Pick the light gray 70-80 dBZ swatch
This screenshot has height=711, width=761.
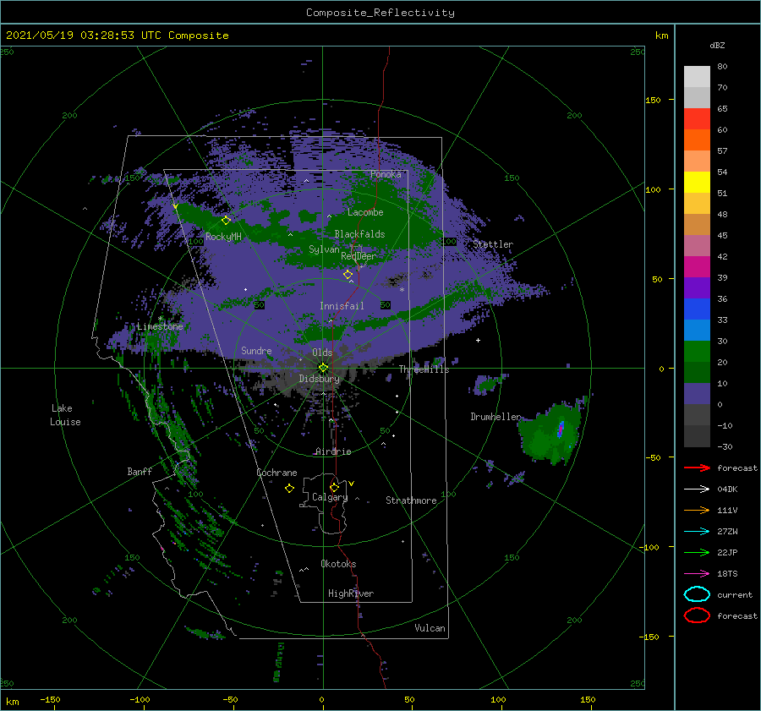[697, 76]
